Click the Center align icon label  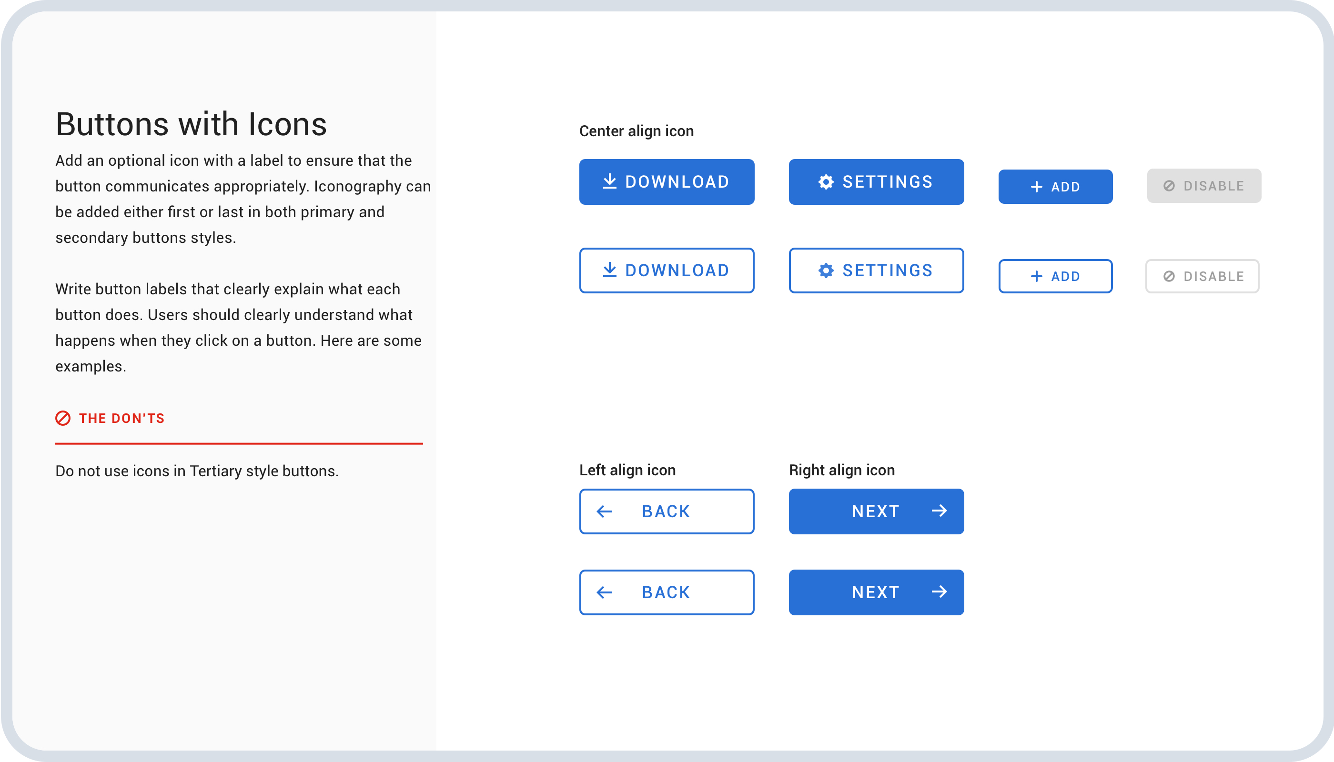[636, 131]
